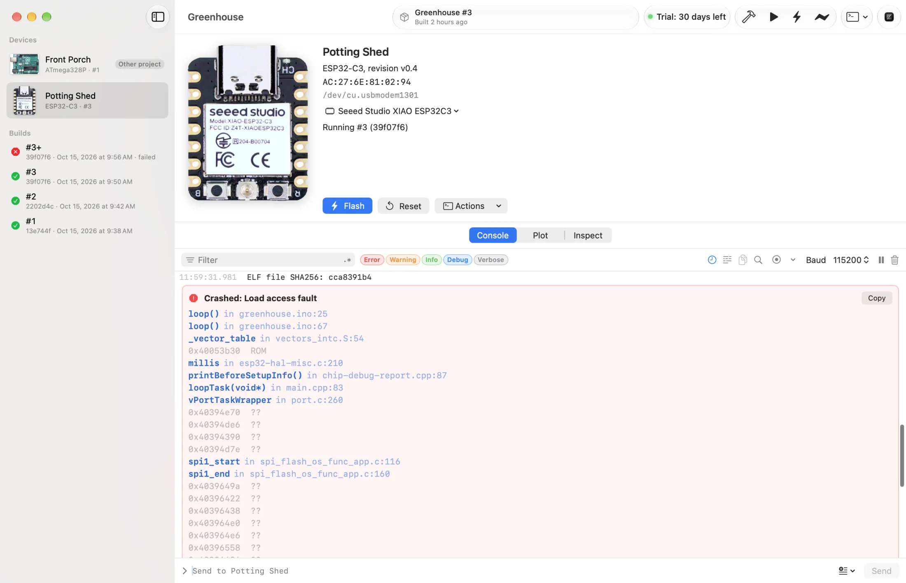Switch to the Plot tab

coord(540,235)
